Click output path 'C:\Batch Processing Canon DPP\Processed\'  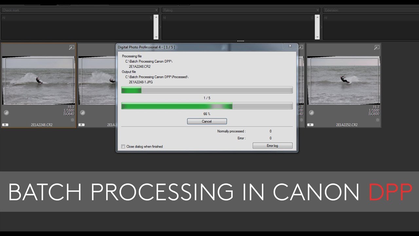157,77
